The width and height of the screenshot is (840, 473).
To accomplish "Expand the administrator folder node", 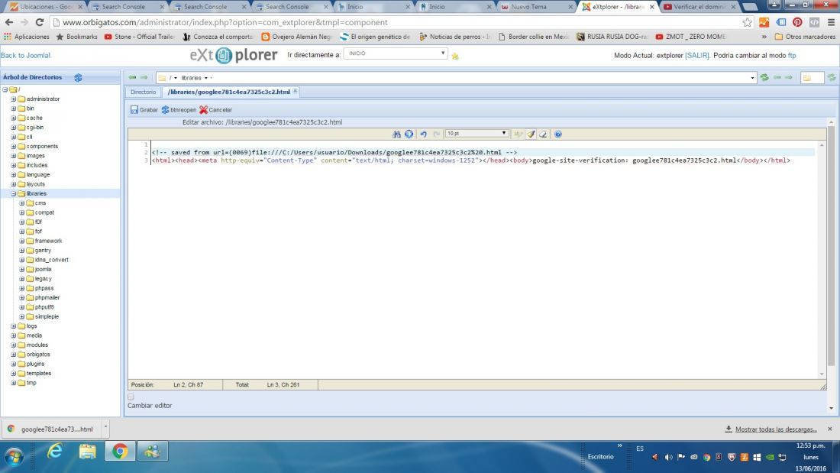I will click(14, 99).
